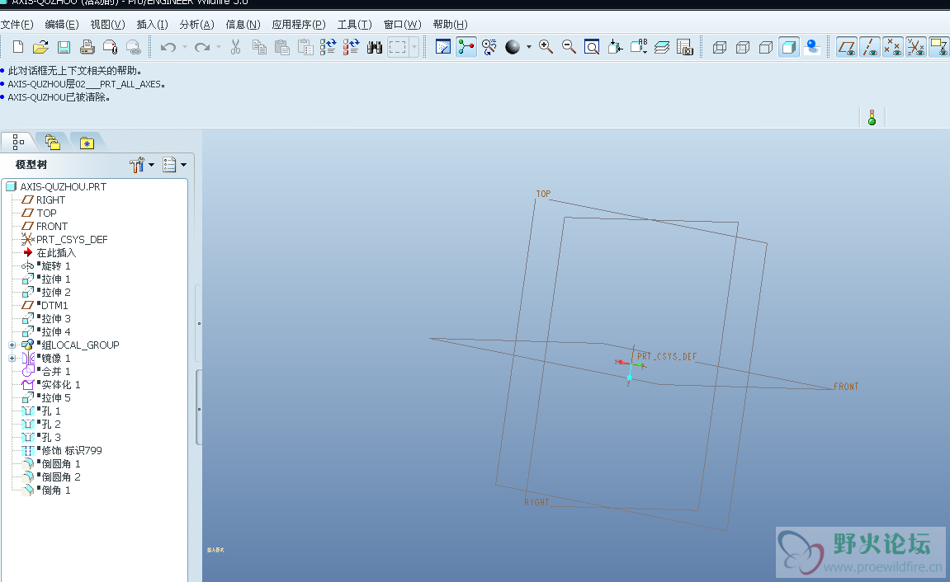Switch to Shading display mode
The width and height of the screenshot is (950, 582).
789,47
